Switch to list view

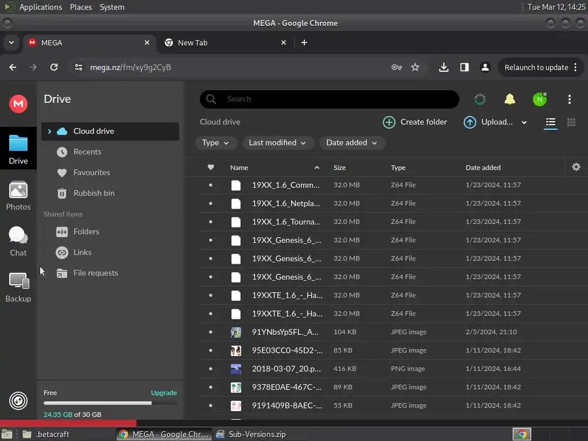(551, 122)
